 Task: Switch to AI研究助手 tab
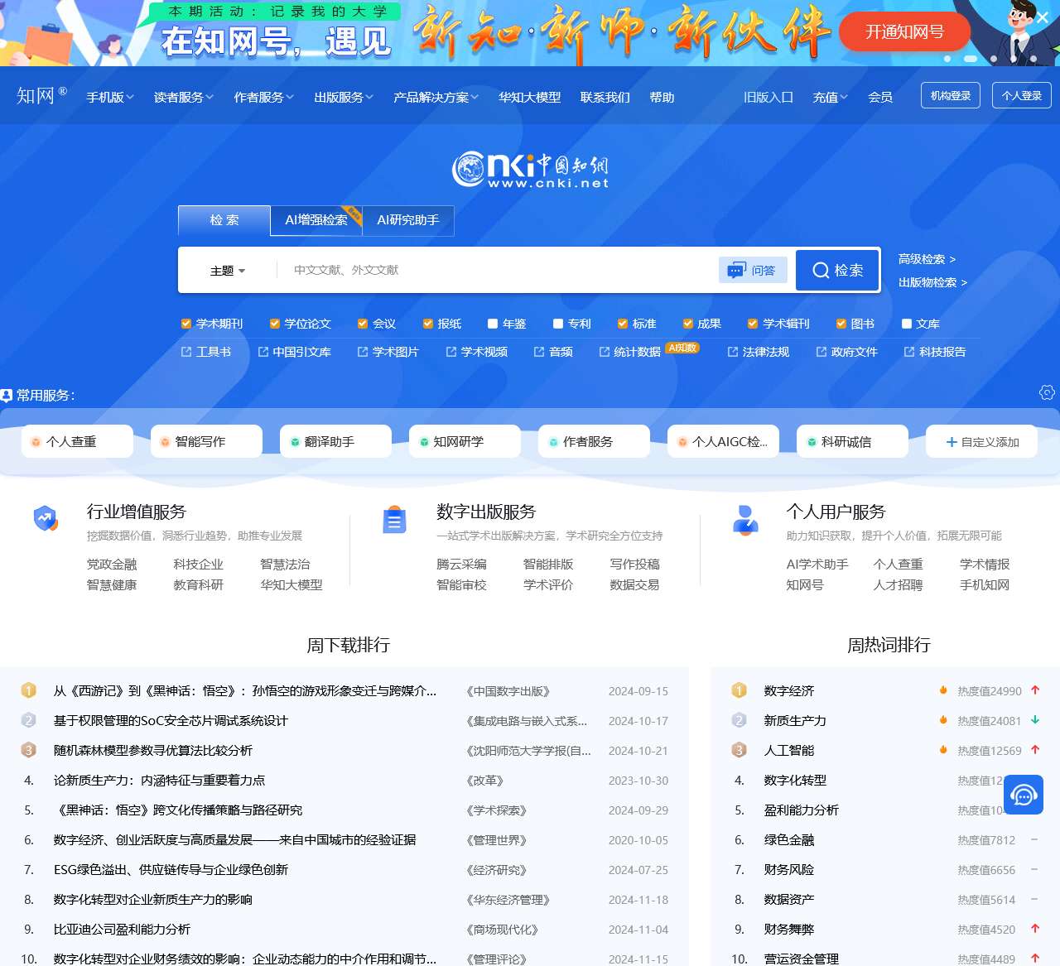[x=408, y=220]
